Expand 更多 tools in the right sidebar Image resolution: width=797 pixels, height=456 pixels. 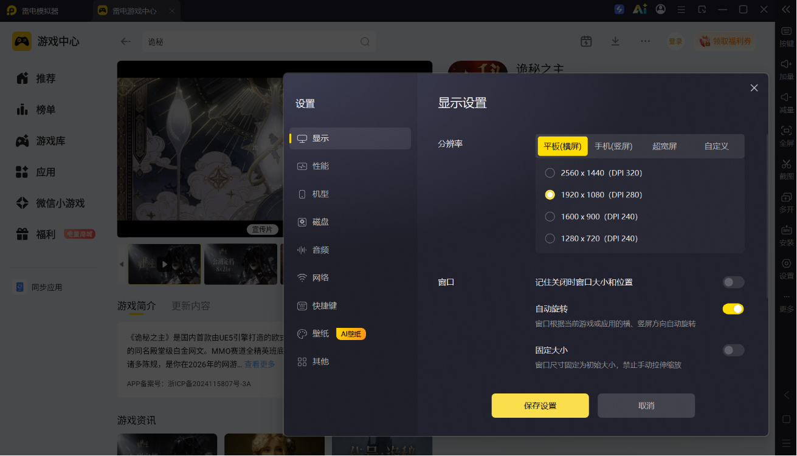coord(786,302)
